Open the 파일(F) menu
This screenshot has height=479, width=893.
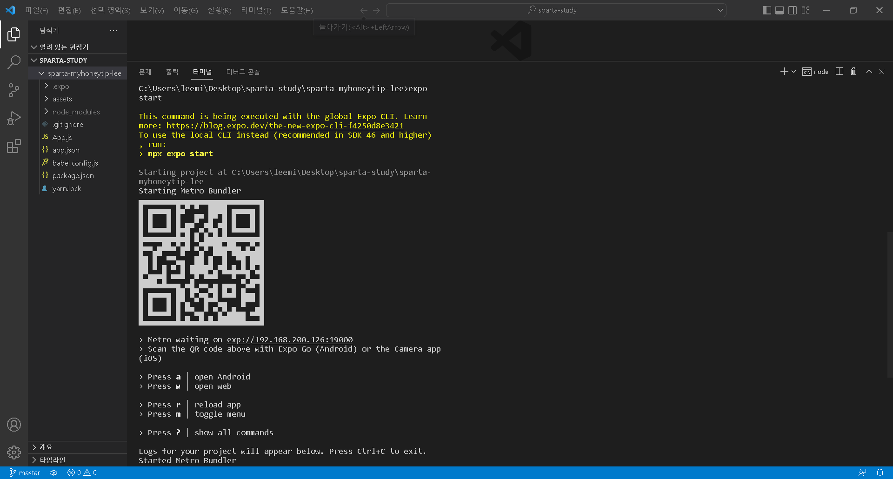coord(37,10)
